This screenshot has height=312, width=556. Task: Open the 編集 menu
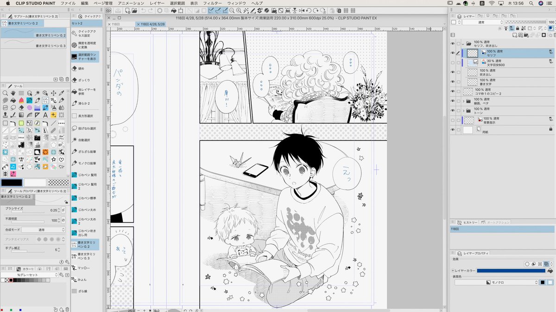84,3
